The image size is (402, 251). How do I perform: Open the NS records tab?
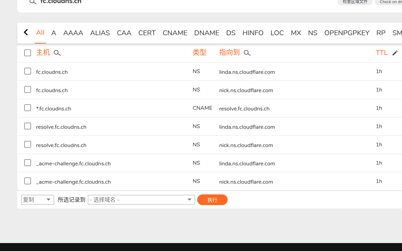(313, 33)
